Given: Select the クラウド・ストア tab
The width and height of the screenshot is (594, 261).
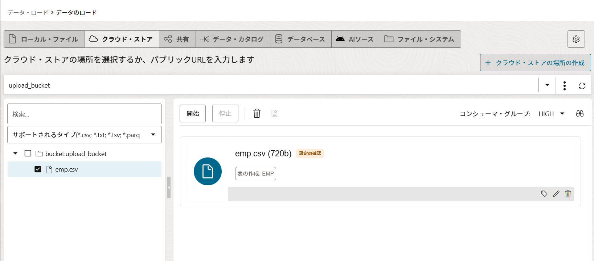Looking at the screenshot, I should coord(122,39).
